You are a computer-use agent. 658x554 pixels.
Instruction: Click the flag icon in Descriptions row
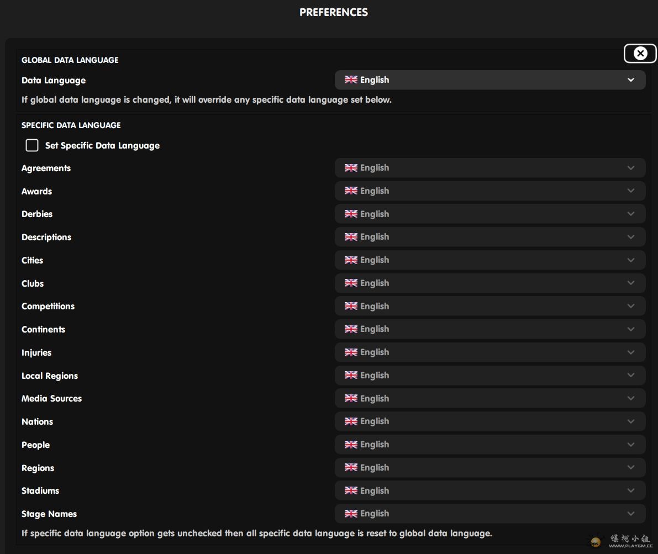coord(351,237)
